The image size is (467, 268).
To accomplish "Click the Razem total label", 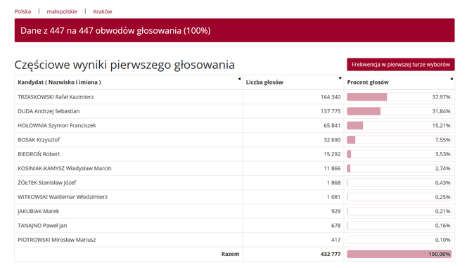I will click(230, 254).
